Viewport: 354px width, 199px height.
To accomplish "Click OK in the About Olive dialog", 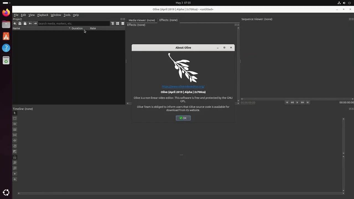I will (x=183, y=118).
